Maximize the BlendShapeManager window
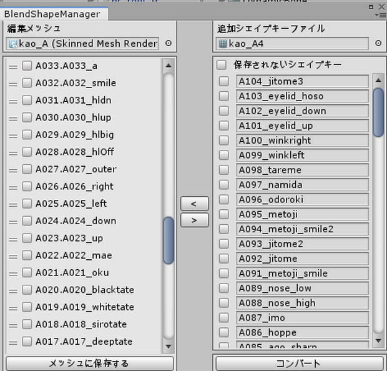The width and height of the screenshot is (387, 371). click(371, 7)
